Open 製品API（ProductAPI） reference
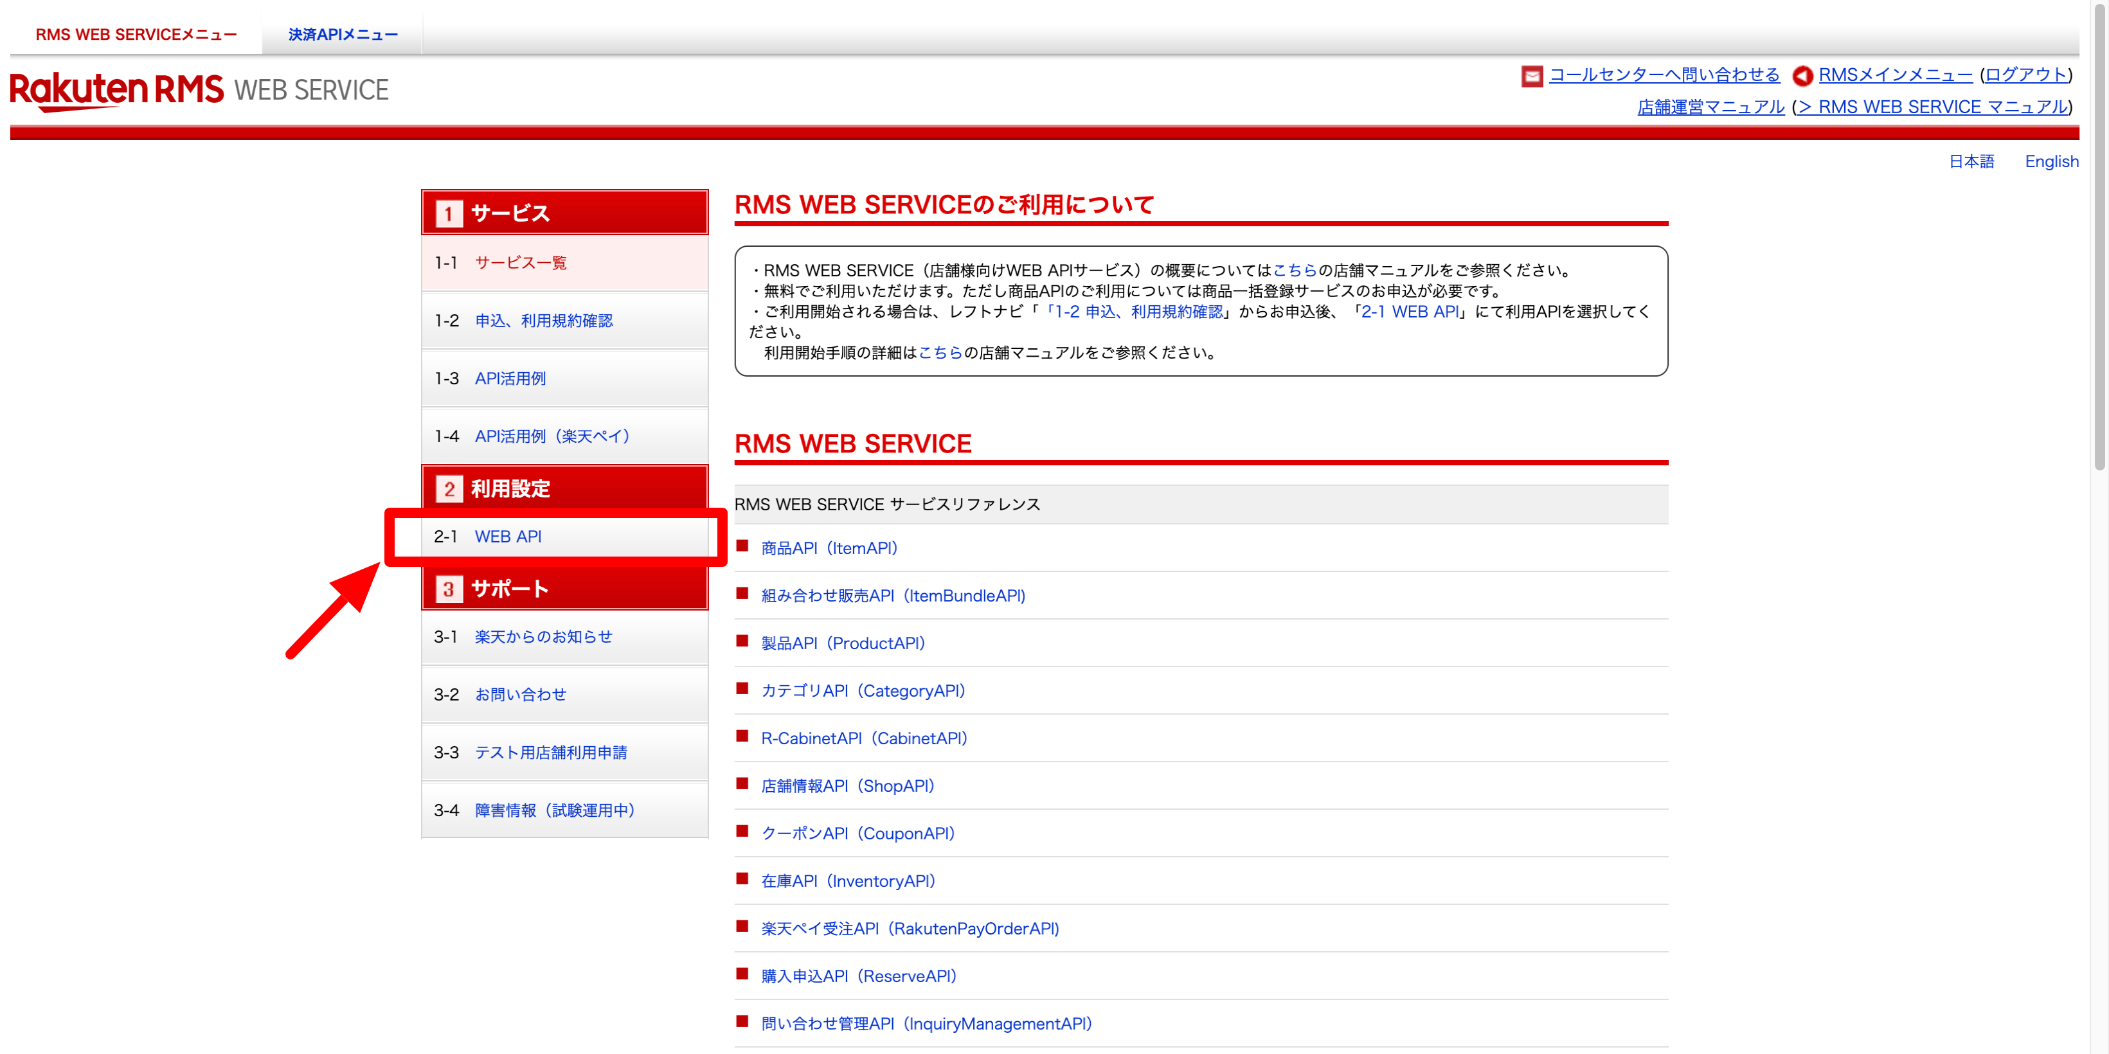The height and width of the screenshot is (1054, 2109). [x=843, y=643]
